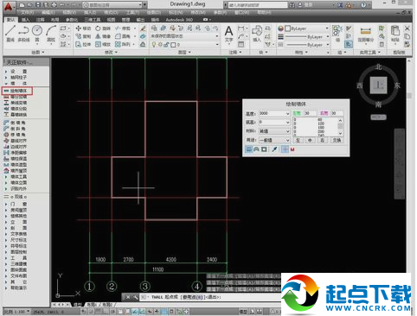Select 绘制墙体 highlighted in left sidebar
The width and height of the screenshot is (417, 316).
pos(17,91)
